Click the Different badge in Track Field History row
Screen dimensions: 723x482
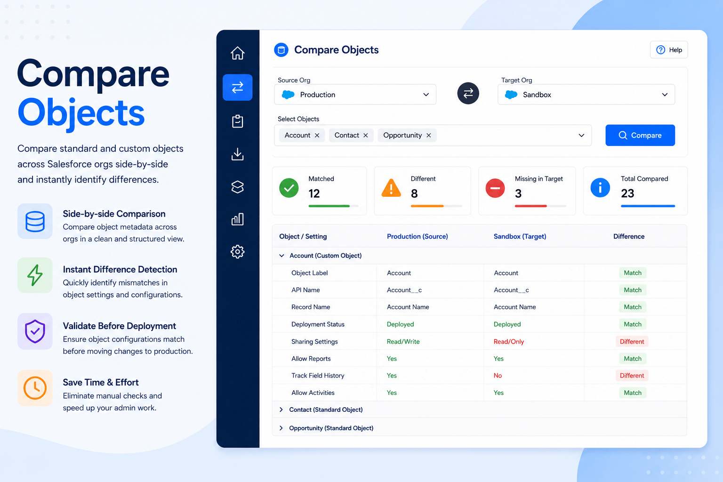pyautogui.click(x=632, y=376)
